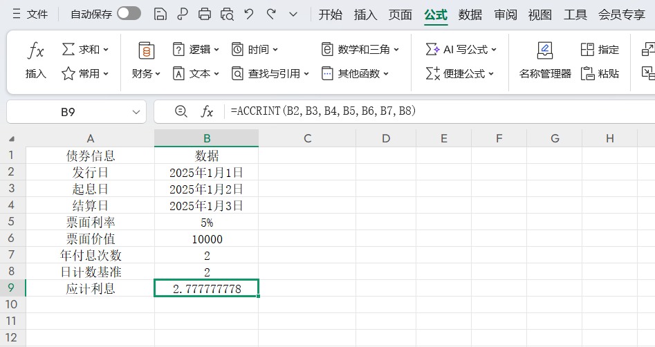The height and width of the screenshot is (347, 655).
Task: Click cell 发行日
Action: click(90, 172)
